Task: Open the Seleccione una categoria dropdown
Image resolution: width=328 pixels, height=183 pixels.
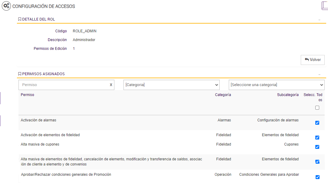Action: (x=276, y=85)
